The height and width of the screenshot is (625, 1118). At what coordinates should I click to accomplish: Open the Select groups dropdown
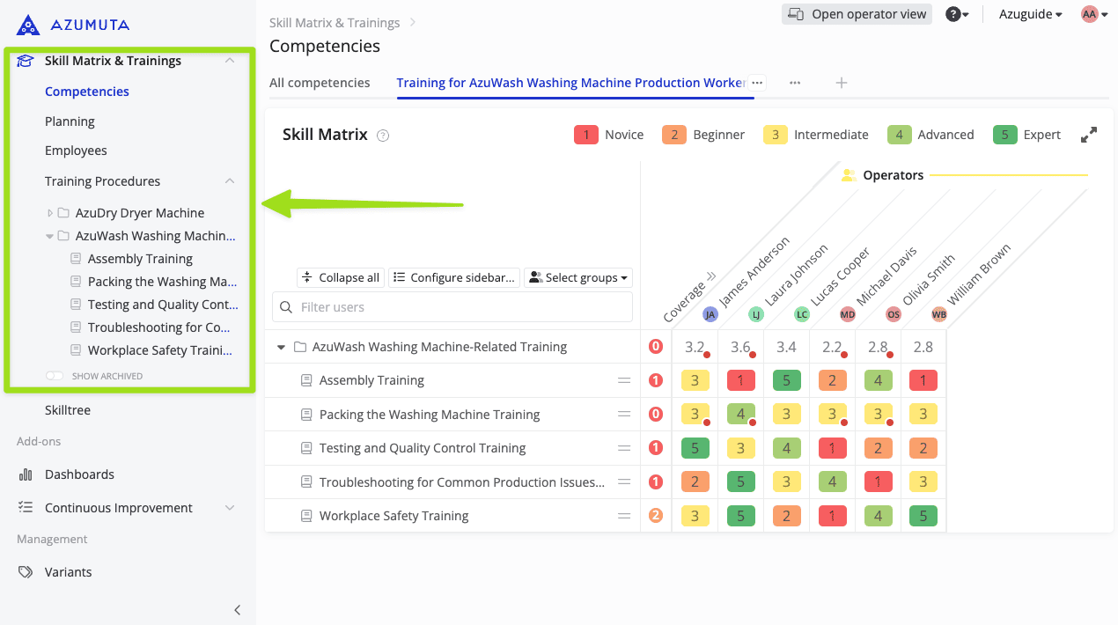coord(579,277)
